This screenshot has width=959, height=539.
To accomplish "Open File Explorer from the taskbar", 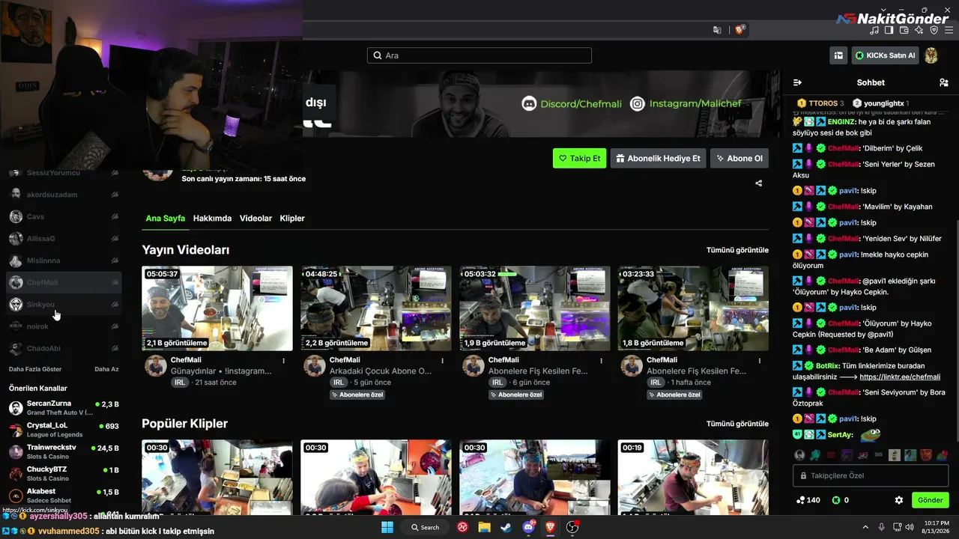I will click(x=485, y=527).
